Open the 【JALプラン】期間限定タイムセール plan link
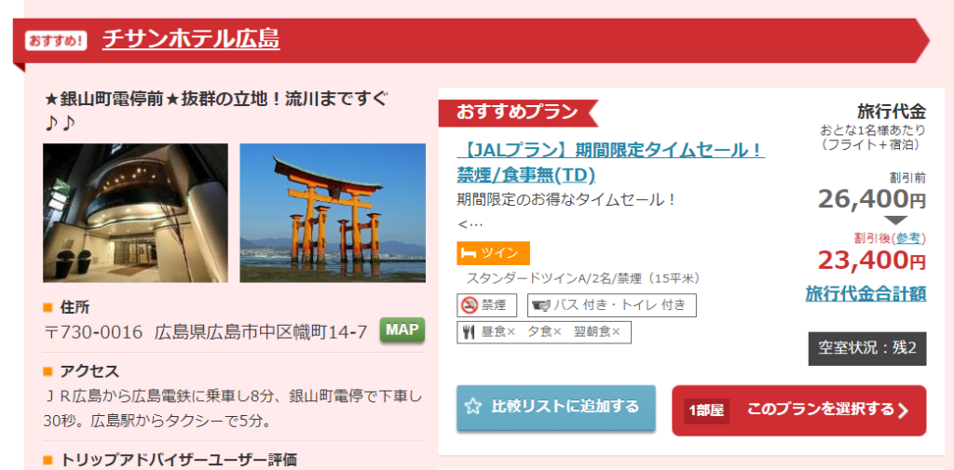The image size is (954, 470). pos(610,162)
